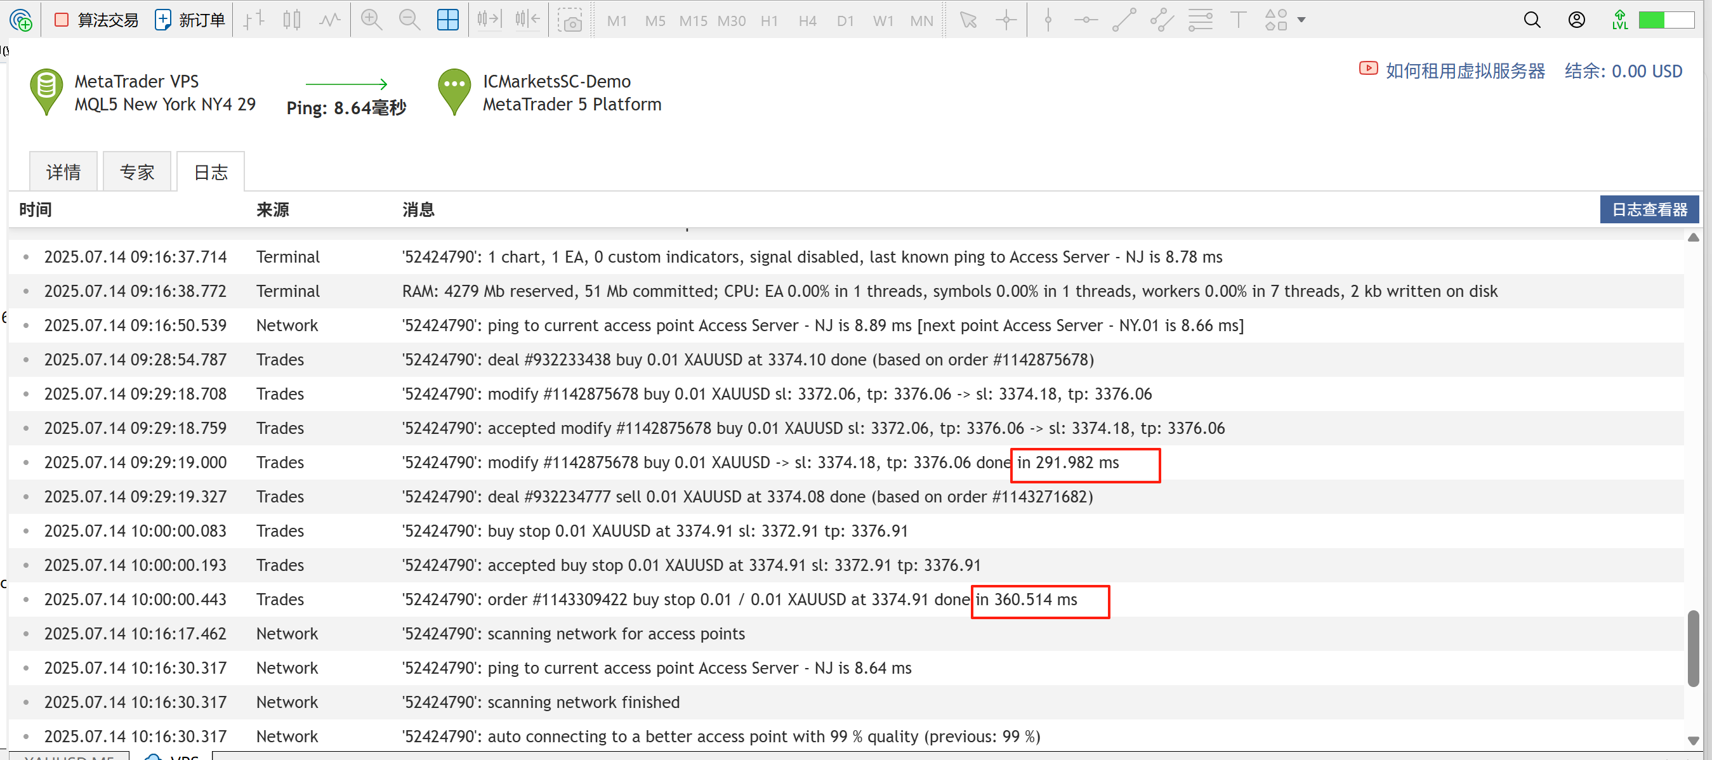Toggle the 算法交易 algo trading button
The height and width of the screenshot is (760, 1712).
(96, 20)
